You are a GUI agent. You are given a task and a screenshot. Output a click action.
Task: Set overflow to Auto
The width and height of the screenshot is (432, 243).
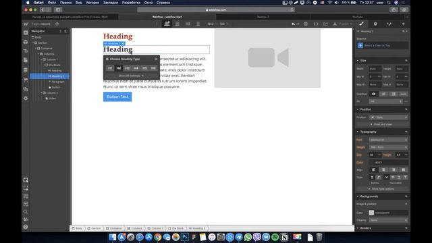403,94
